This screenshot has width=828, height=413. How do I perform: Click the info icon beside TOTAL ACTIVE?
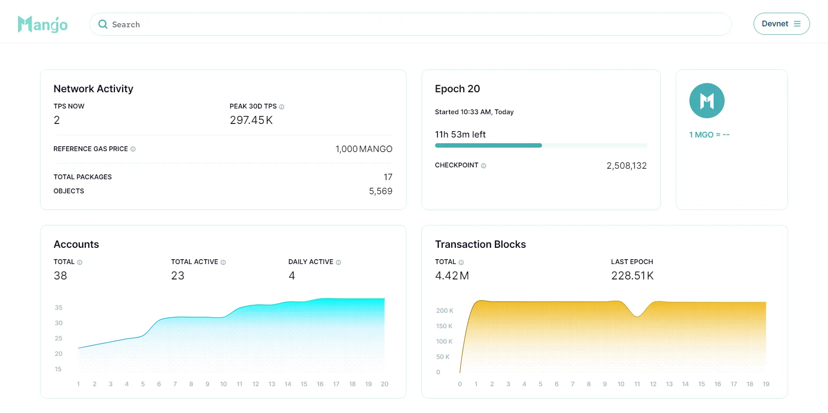(x=223, y=262)
